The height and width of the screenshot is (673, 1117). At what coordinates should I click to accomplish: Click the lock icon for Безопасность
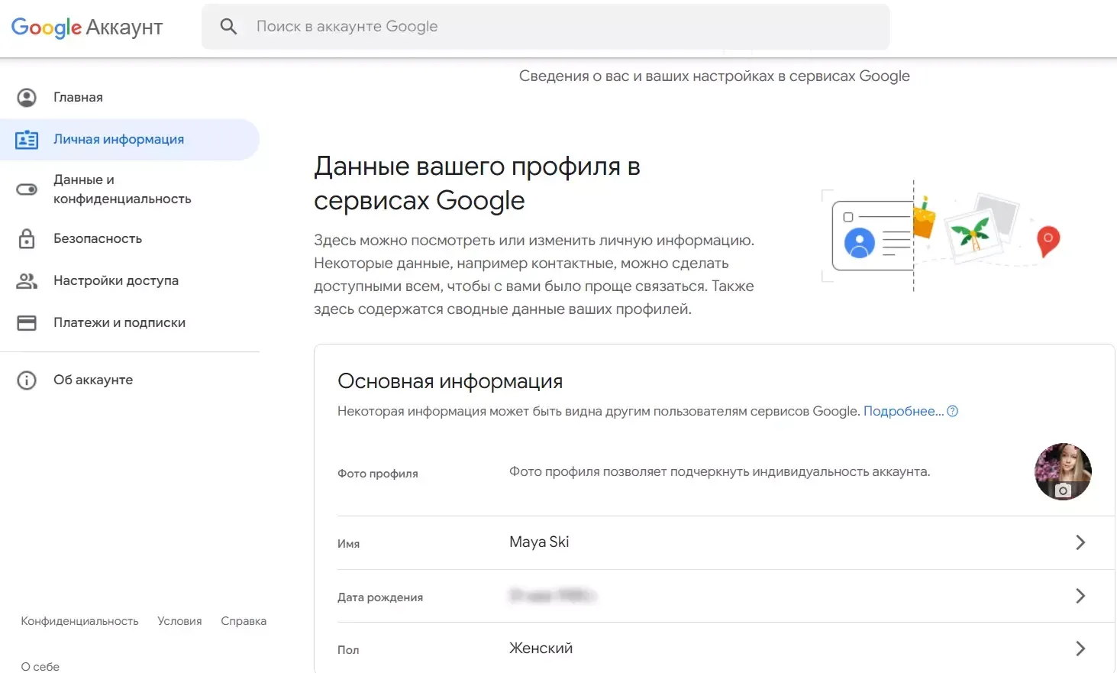(x=27, y=238)
